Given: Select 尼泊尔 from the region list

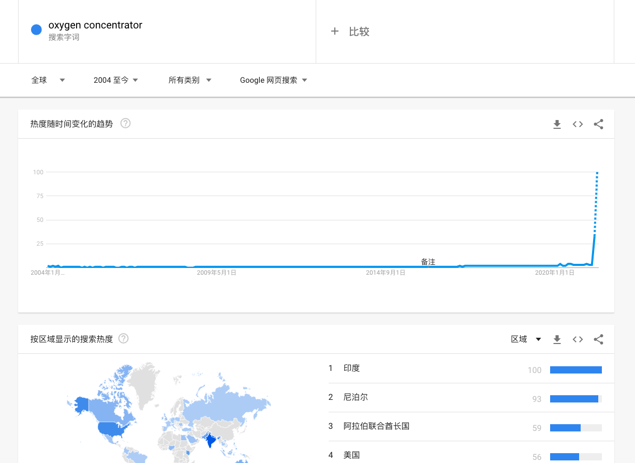Looking at the screenshot, I should 354,397.
